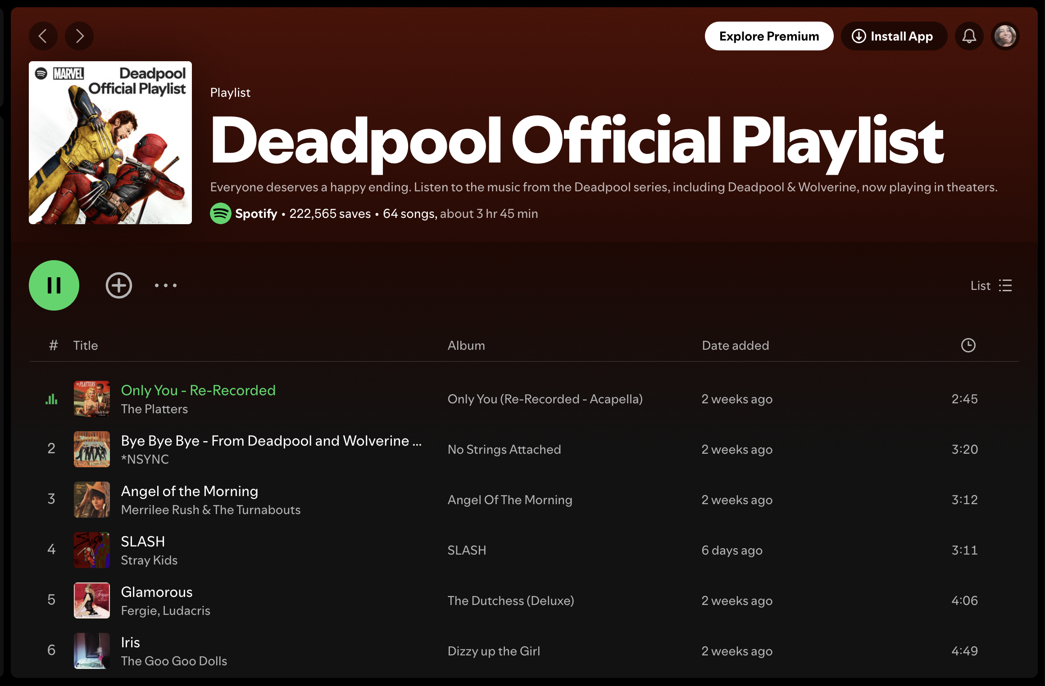
Task: Click the Spotify logo beside the creator name
Action: tap(221, 213)
